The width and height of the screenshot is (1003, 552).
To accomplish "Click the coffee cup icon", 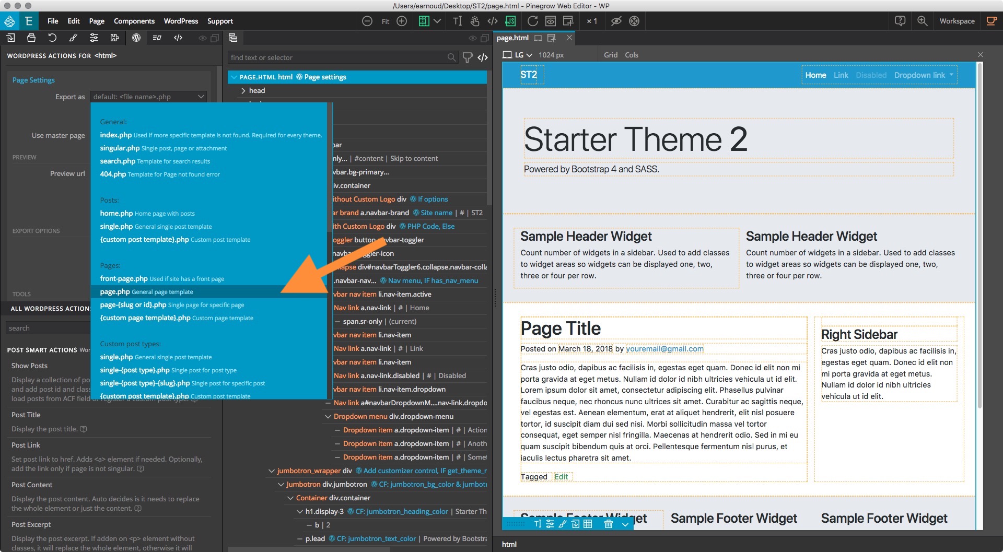I will (x=991, y=21).
